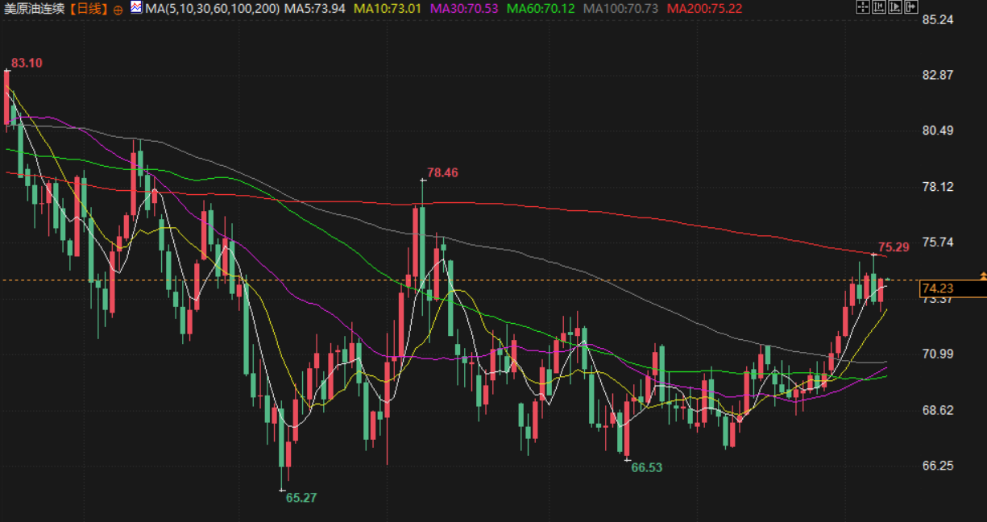
Task: Click the 66.25 price axis label
Action: coord(938,466)
